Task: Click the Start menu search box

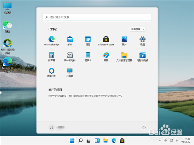Action: click(x=97, y=17)
